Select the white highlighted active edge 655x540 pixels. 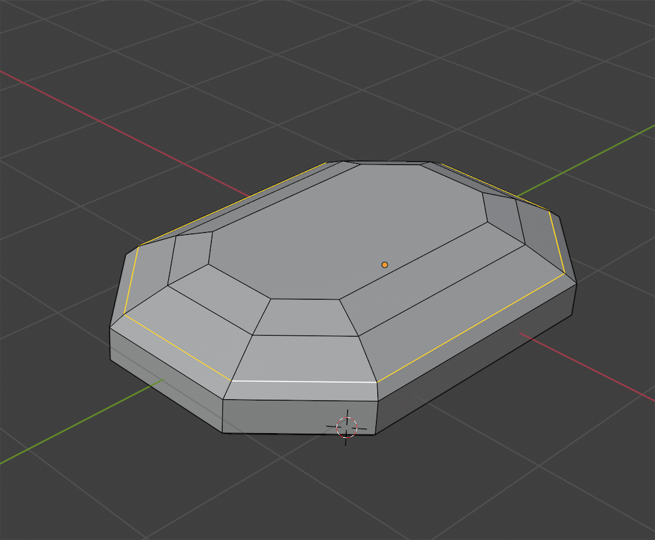(x=304, y=381)
